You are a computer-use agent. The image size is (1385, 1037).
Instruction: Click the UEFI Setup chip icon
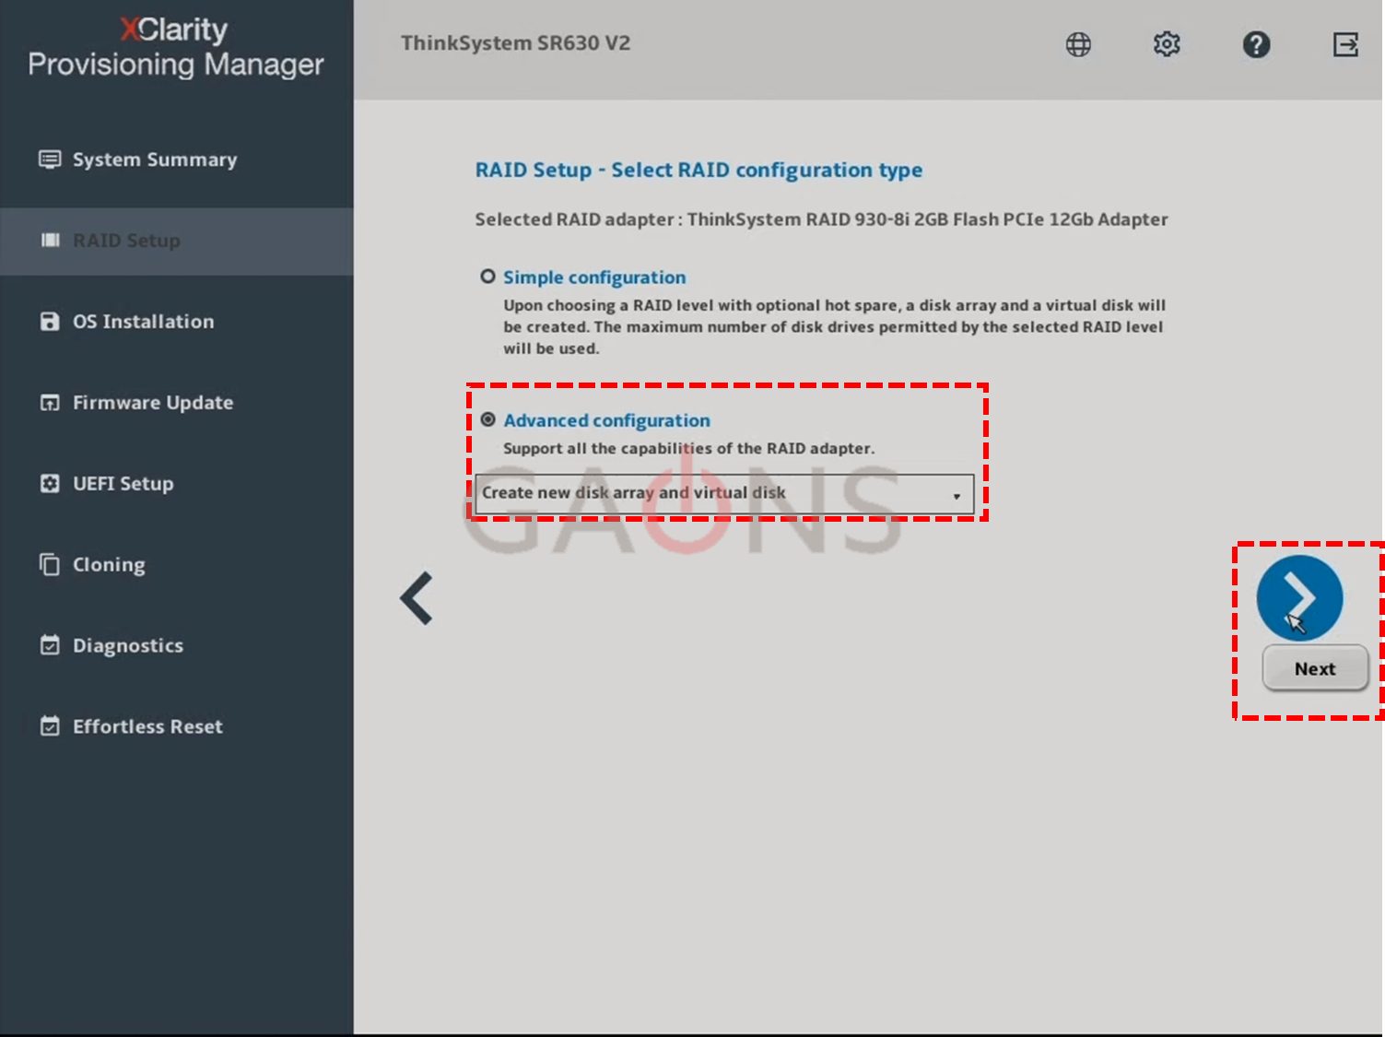click(x=50, y=484)
